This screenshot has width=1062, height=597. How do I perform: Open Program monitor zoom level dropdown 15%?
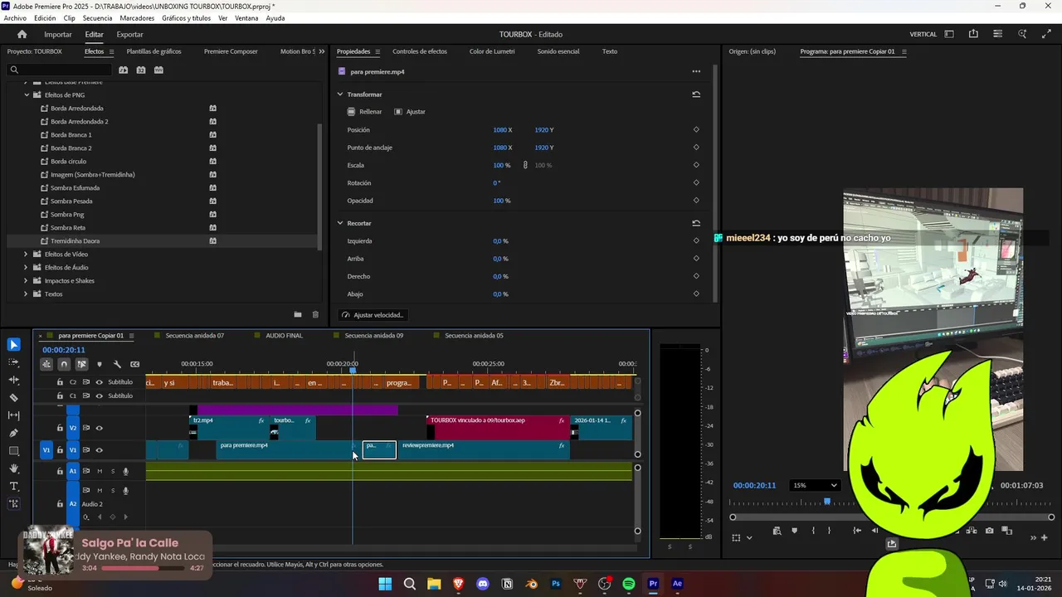coord(815,485)
